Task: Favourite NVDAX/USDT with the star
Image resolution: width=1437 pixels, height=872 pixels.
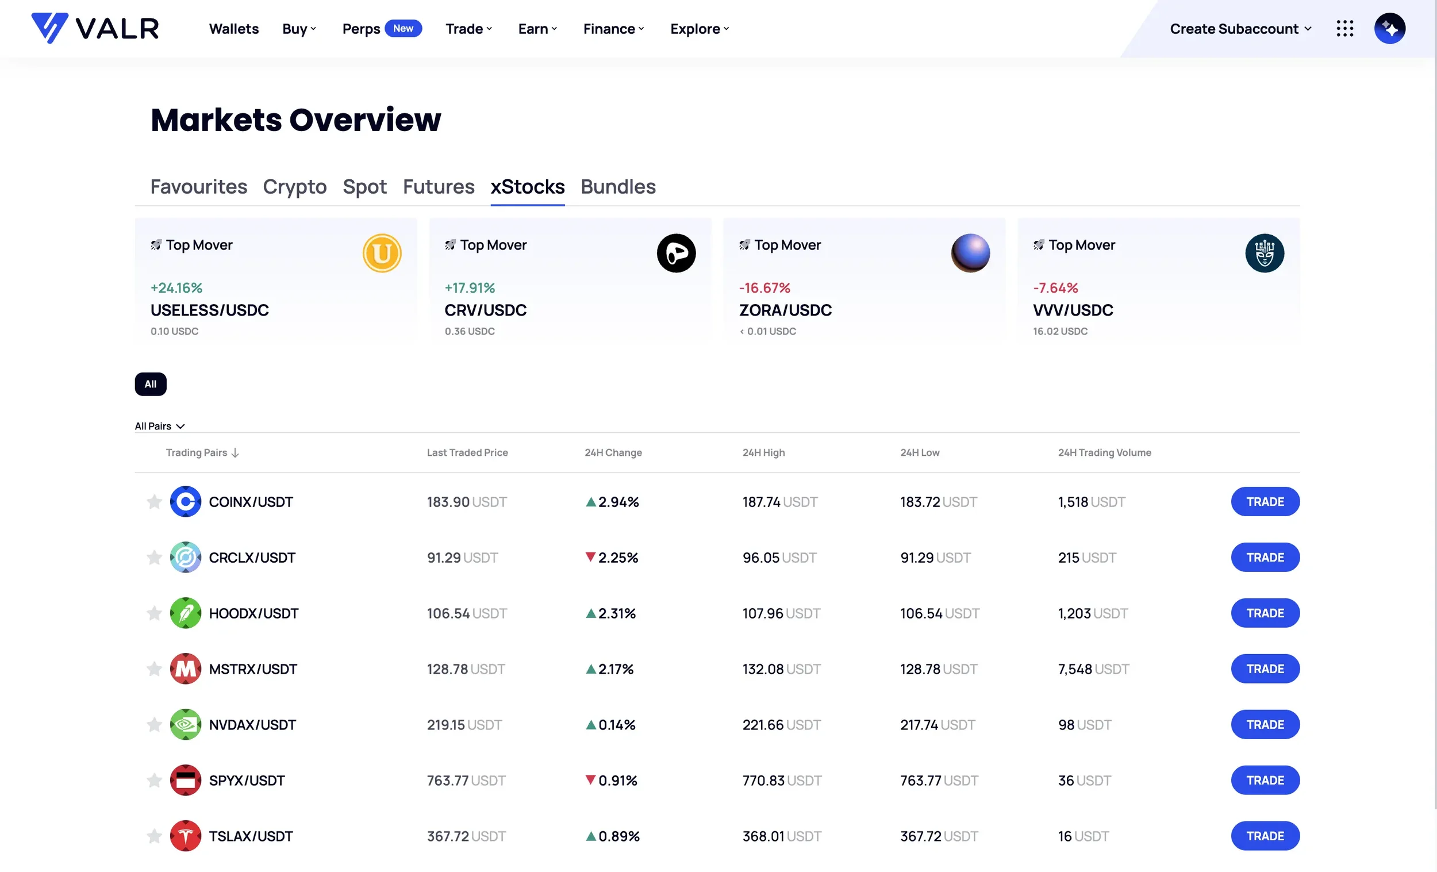Action: [x=154, y=724]
